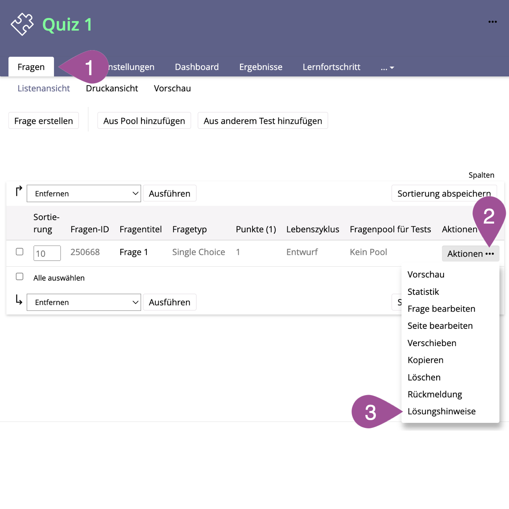
Task: Click the top arrow selection icon
Action: tap(18, 191)
